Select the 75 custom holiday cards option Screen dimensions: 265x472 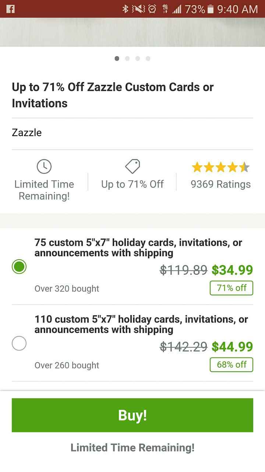coord(19,266)
